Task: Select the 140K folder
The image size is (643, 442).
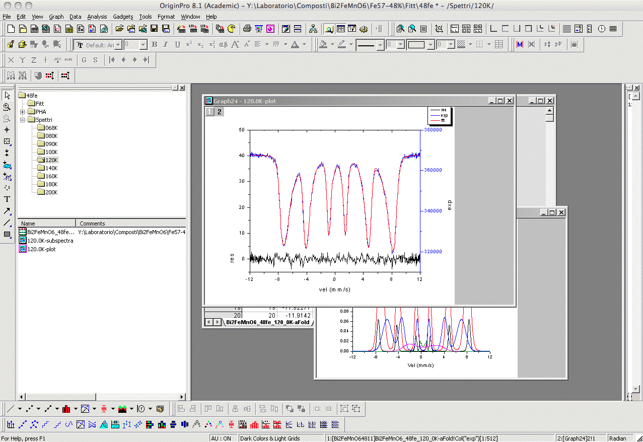Action: click(x=51, y=168)
